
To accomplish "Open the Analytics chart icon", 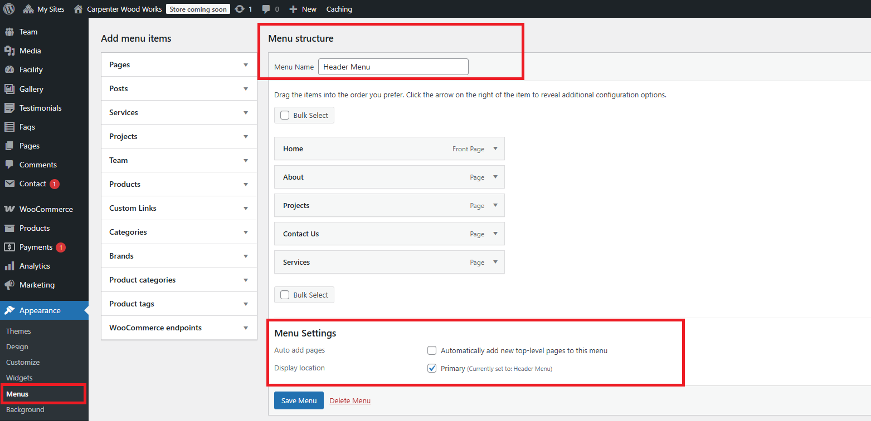I will tap(9, 266).
